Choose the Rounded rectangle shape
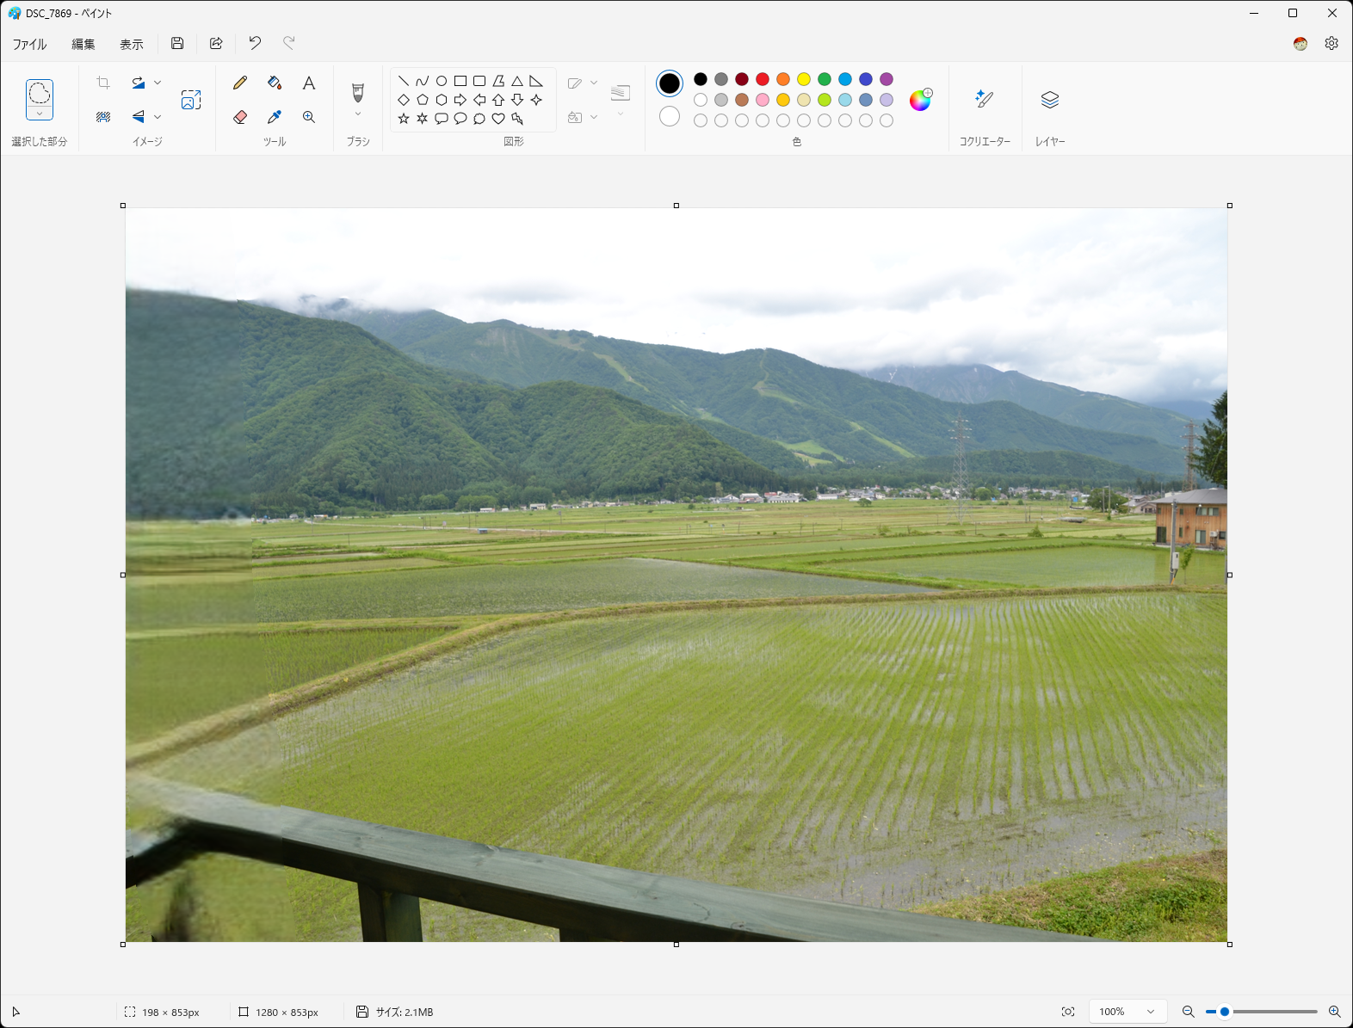Viewport: 1353px width, 1028px height. coord(479,81)
